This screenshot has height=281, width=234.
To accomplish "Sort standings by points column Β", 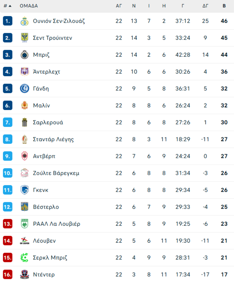I will 224,6.
